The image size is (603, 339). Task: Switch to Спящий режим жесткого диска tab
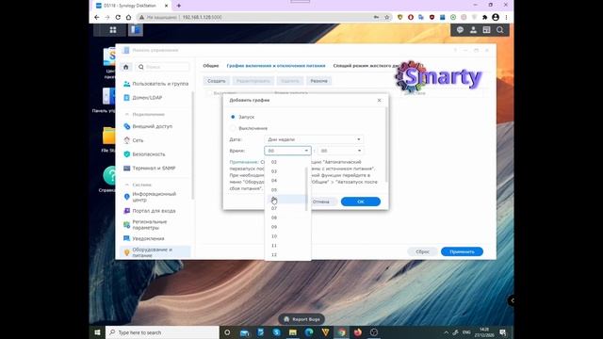click(x=367, y=66)
